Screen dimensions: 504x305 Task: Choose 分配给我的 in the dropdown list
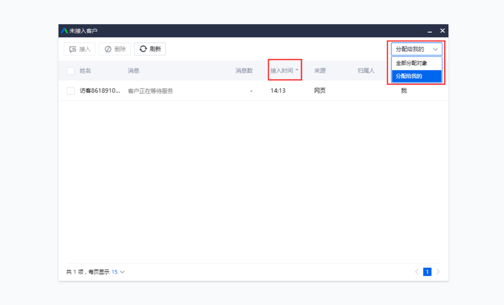pos(416,76)
